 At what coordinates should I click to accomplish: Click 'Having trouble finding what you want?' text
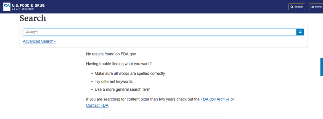click(x=119, y=64)
